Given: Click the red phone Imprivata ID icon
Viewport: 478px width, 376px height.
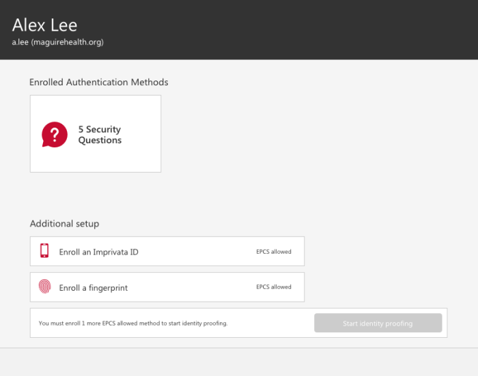Looking at the screenshot, I should [44, 251].
